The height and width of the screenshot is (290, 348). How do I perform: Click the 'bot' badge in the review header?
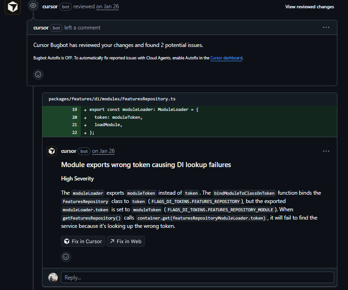[66, 7]
